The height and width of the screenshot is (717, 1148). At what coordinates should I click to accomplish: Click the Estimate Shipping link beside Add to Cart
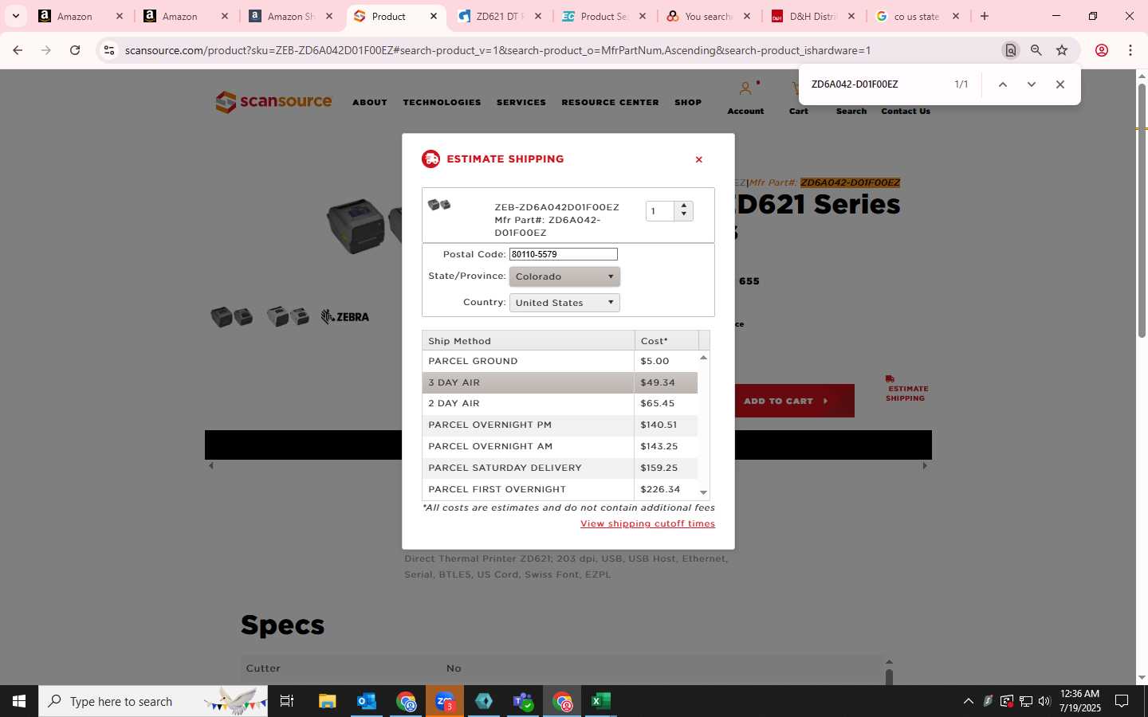click(906, 389)
